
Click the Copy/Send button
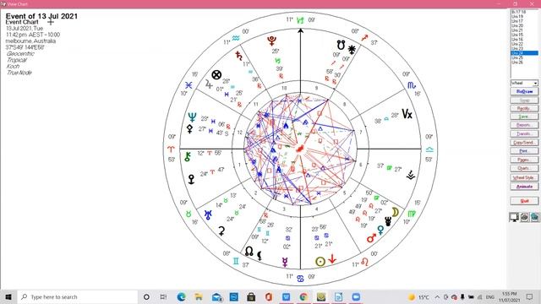pyautogui.click(x=524, y=143)
